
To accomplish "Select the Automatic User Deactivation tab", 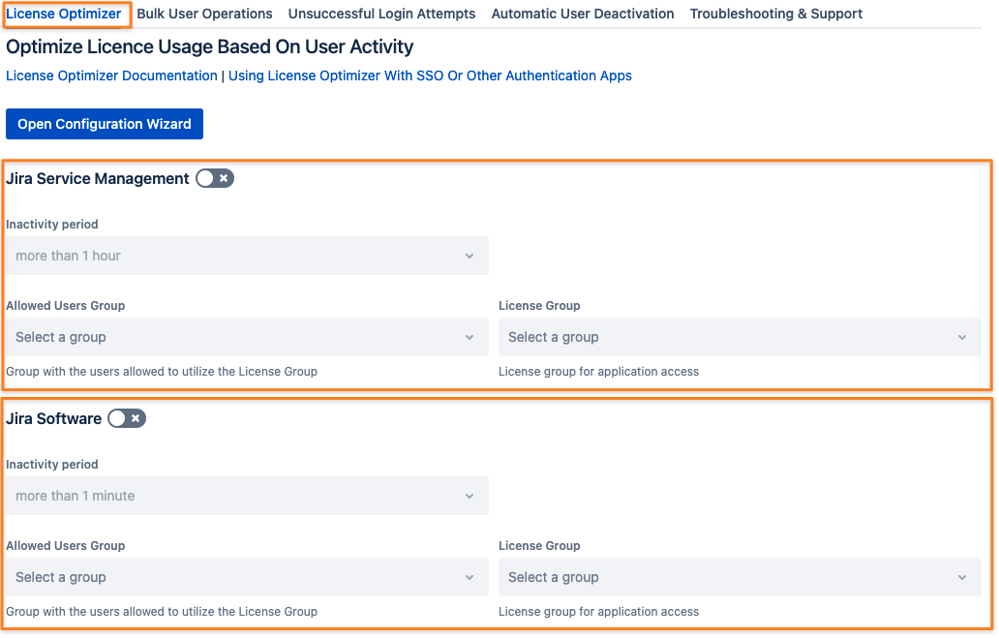I will (x=583, y=14).
